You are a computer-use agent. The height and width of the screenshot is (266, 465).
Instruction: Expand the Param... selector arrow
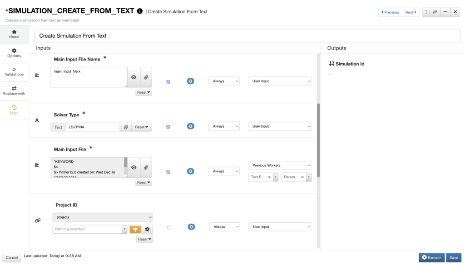pyautogui.click(x=309, y=177)
